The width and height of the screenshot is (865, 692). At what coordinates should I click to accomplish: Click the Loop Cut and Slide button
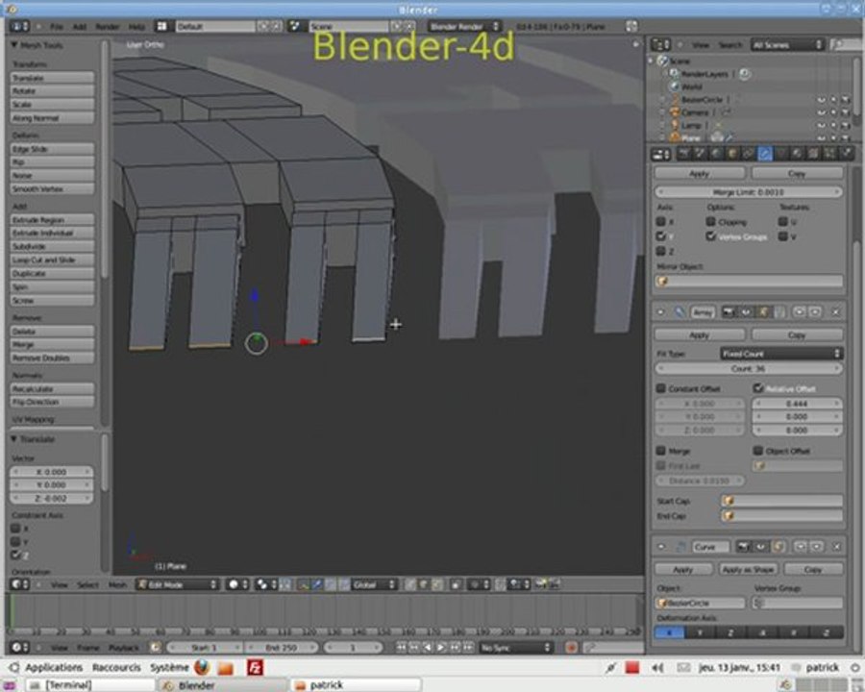tap(52, 259)
